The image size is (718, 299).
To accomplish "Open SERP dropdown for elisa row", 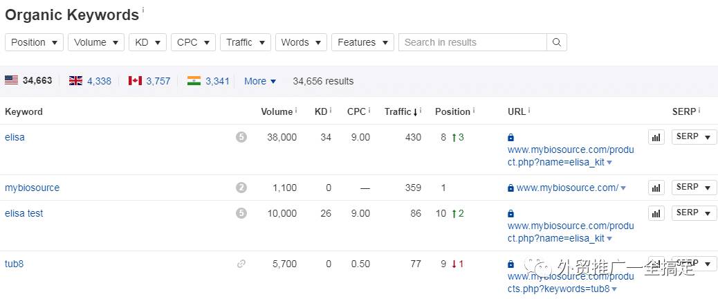I will 694,136.
